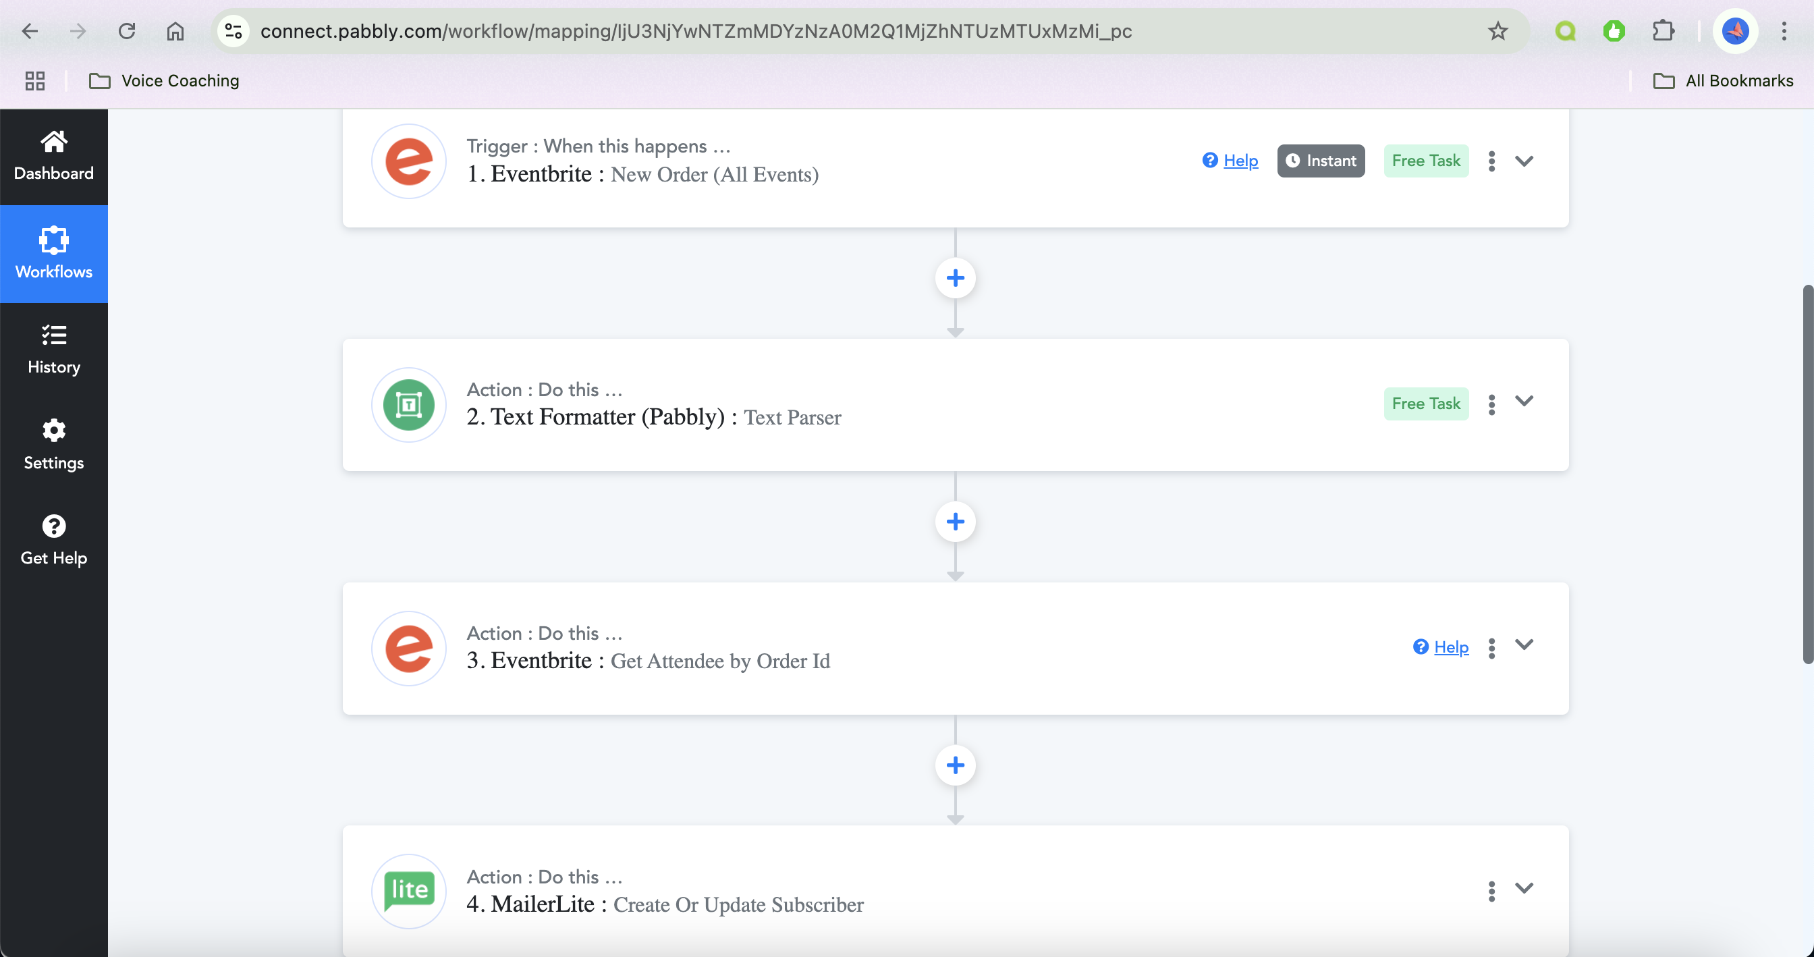This screenshot has width=1814, height=957.
Task: Bookmark this page with the star icon
Action: 1497,31
